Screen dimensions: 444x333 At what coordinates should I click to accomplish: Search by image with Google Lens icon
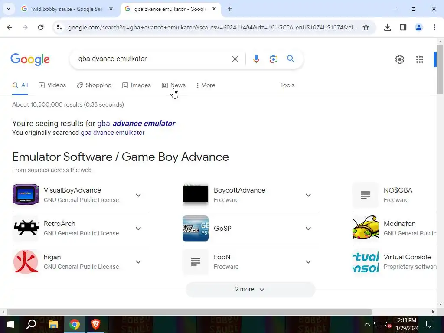(x=273, y=59)
